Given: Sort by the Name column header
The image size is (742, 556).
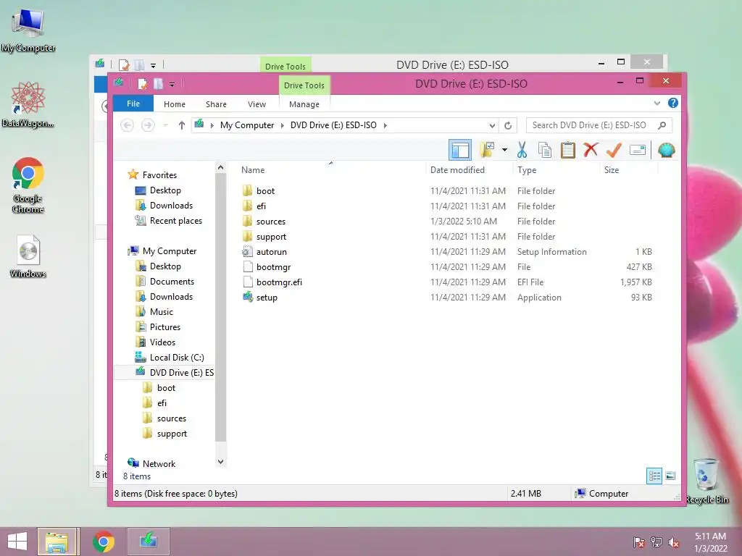Looking at the screenshot, I should (x=253, y=169).
